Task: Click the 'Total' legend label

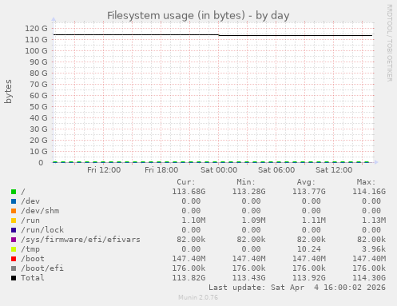Action: click(33, 278)
